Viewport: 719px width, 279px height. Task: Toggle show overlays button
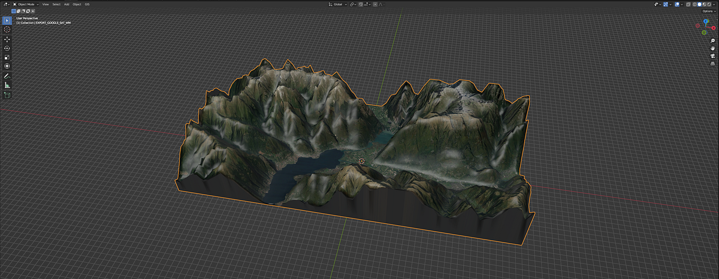point(677,4)
